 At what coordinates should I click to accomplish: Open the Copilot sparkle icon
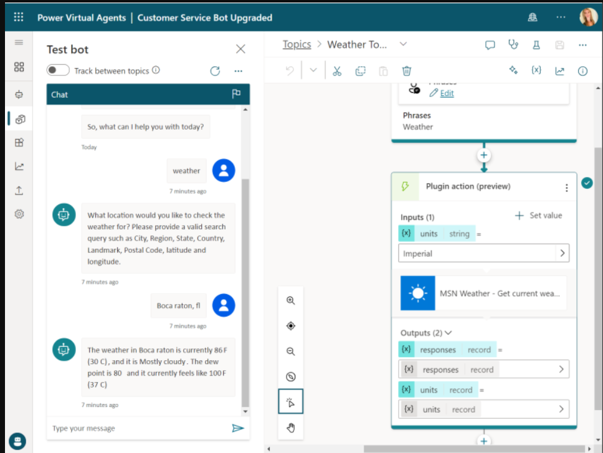[513, 70]
